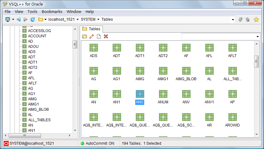
Task: Open dropdown arrow next to address folder icon
Action: click(x=45, y=19)
